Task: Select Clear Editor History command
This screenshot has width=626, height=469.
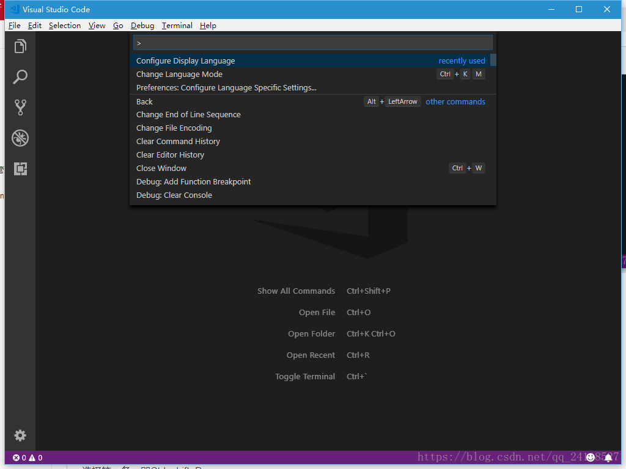Action: click(x=310, y=155)
